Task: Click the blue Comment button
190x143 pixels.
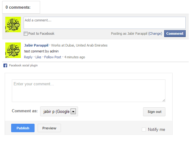Action: coord(175,34)
